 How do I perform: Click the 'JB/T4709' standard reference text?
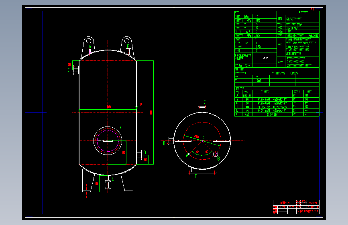pyautogui.click(x=292, y=28)
